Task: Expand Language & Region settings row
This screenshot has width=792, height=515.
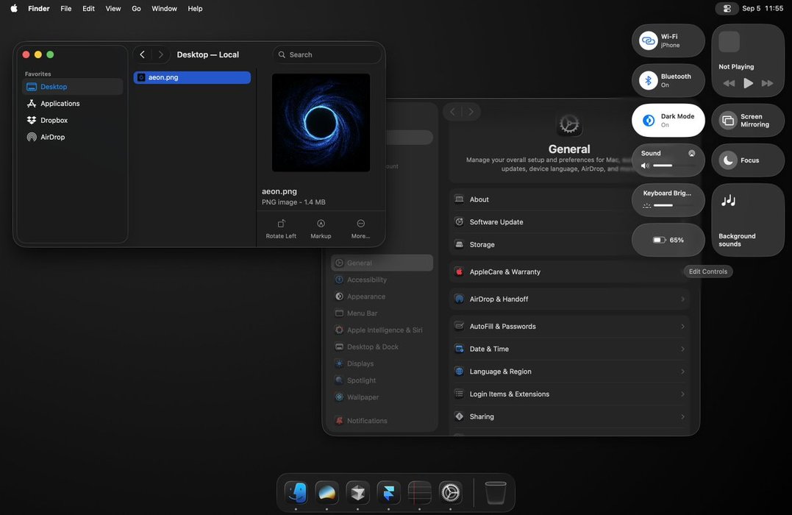Action: pos(568,372)
